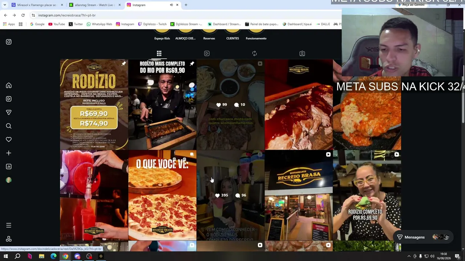
Task: Open the DALL-E bookmark
Action: [x=323, y=24]
